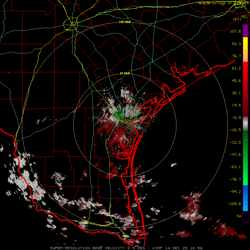Select the purple segment of the color bar
The height and width of the screenshot is (250, 250).
tap(245, 31)
